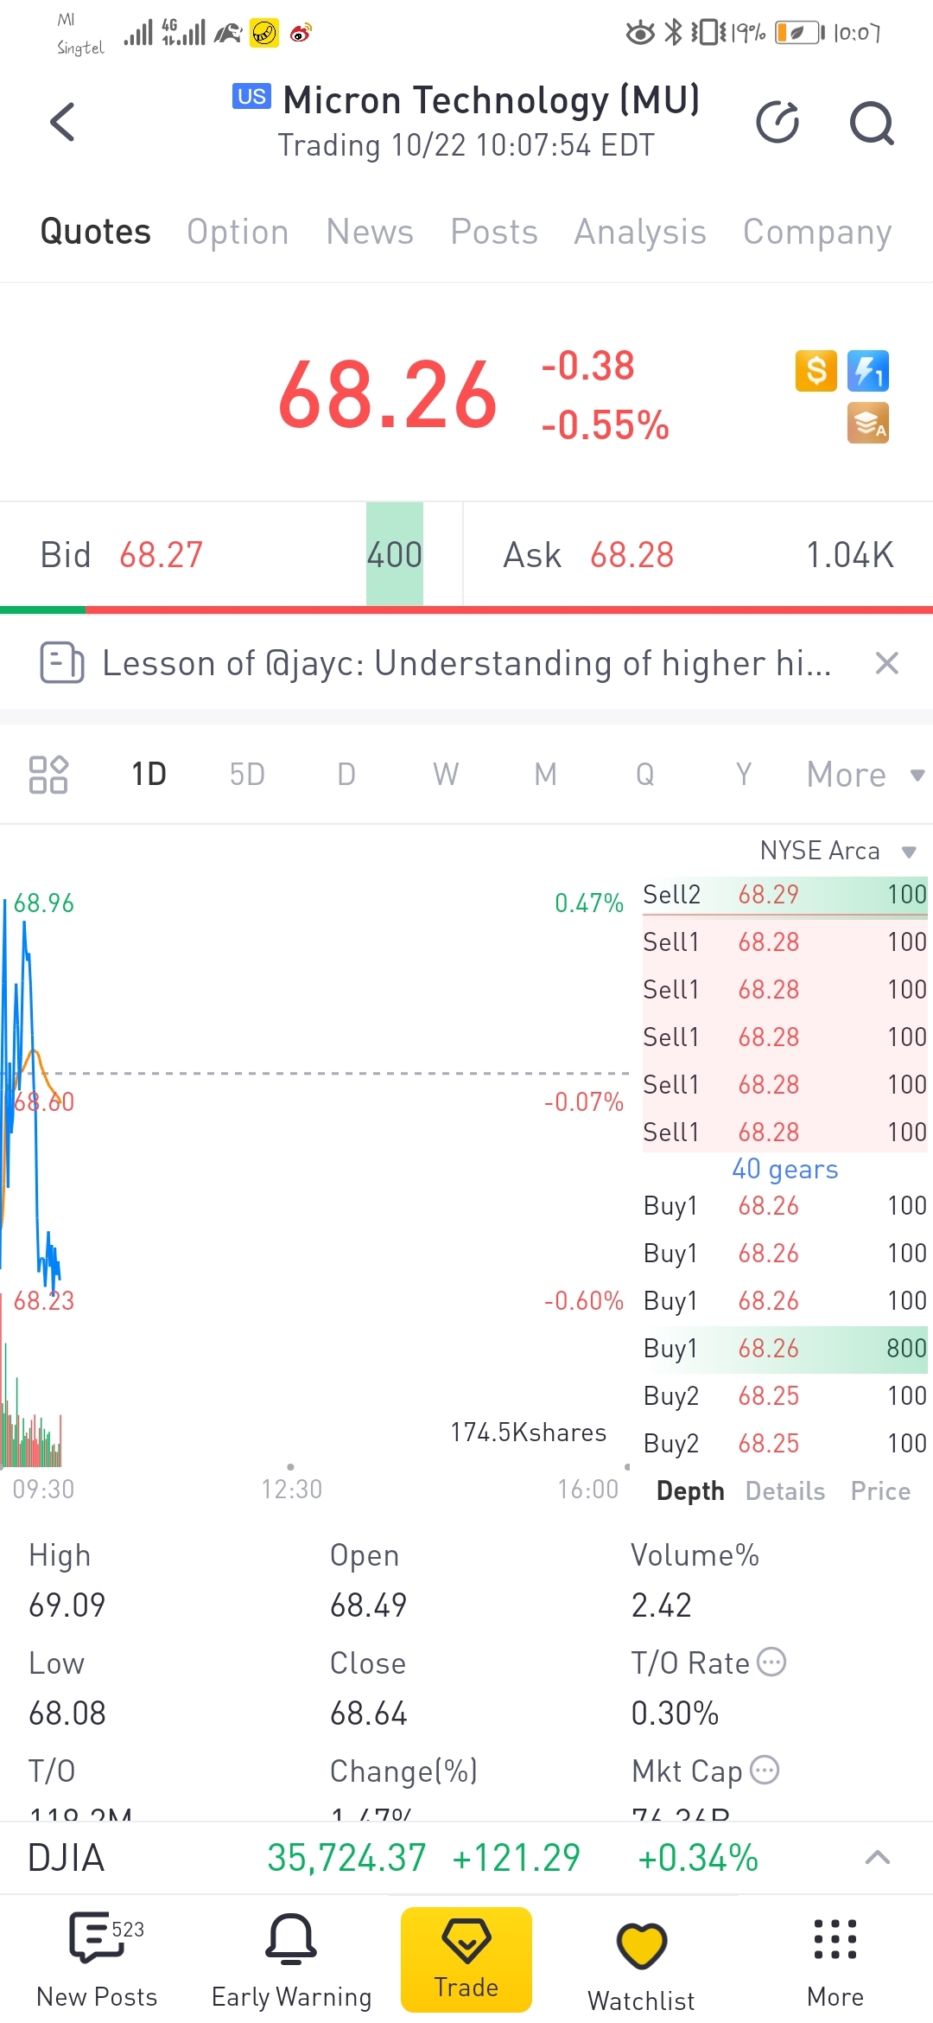Tap the orange dollar sign badge icon
933x2023 pixels.
pyautogui.click(x=816, y=371)
